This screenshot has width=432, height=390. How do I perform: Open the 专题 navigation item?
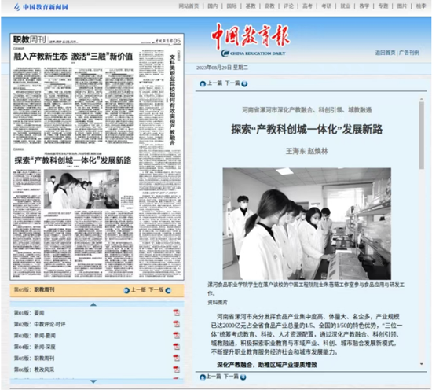pos(383,6)
